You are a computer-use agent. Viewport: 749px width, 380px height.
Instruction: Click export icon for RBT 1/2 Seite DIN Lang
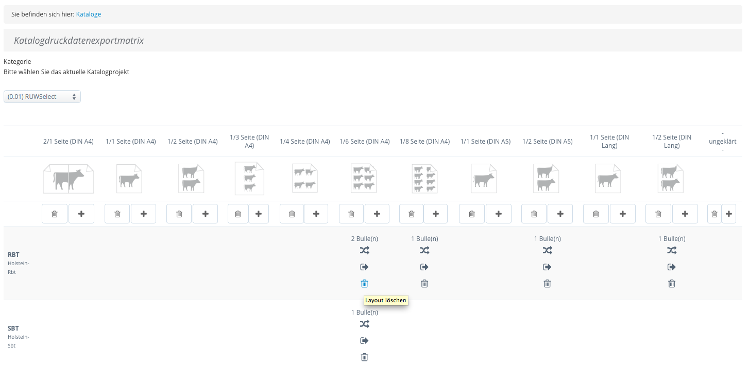click(x=672, y=267)
